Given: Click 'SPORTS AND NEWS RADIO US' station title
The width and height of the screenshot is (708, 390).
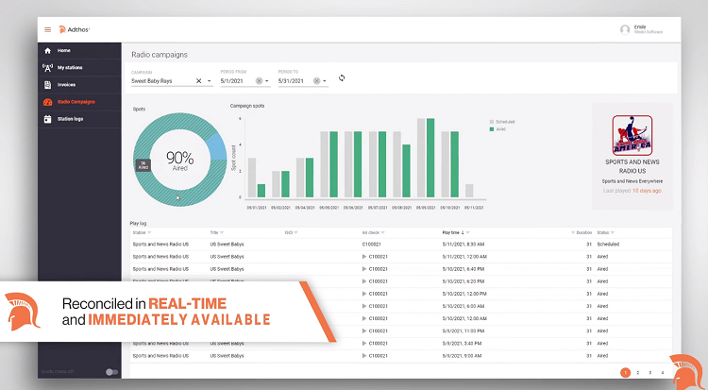Looking at the screenshot, I should [632, 166].
